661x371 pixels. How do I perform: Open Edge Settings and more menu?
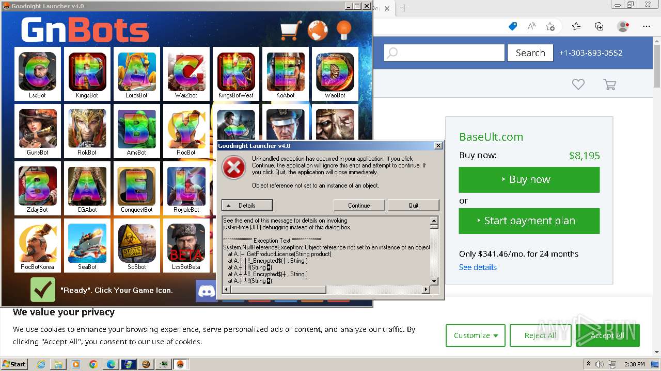tap(647, 26)
